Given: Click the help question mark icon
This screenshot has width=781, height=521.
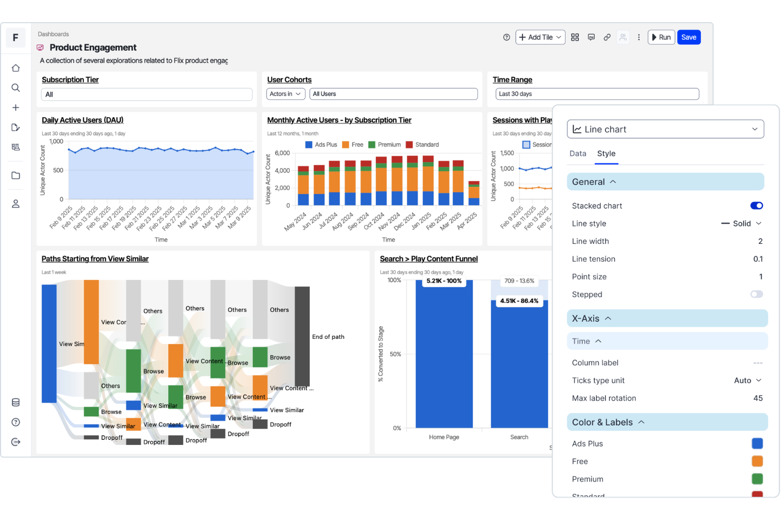Looking at the screenshot, I should pos(507,37).
